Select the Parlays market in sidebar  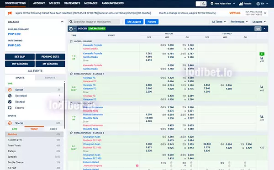coord(34,151)
